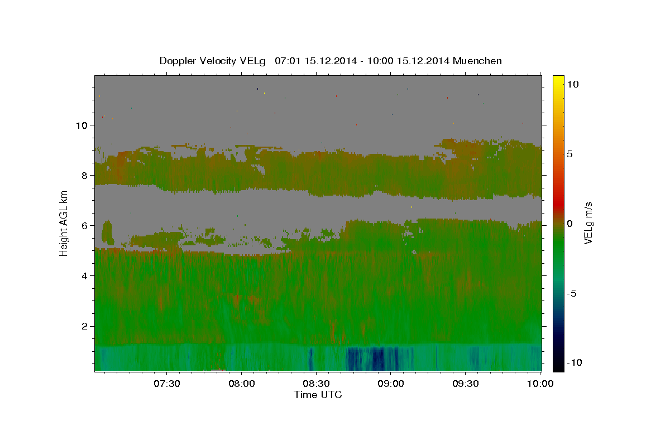Click the isolated cloud blob at 07:05 near 5.7 km
This screenshot has height=446, width=670.
click(107, 233)
